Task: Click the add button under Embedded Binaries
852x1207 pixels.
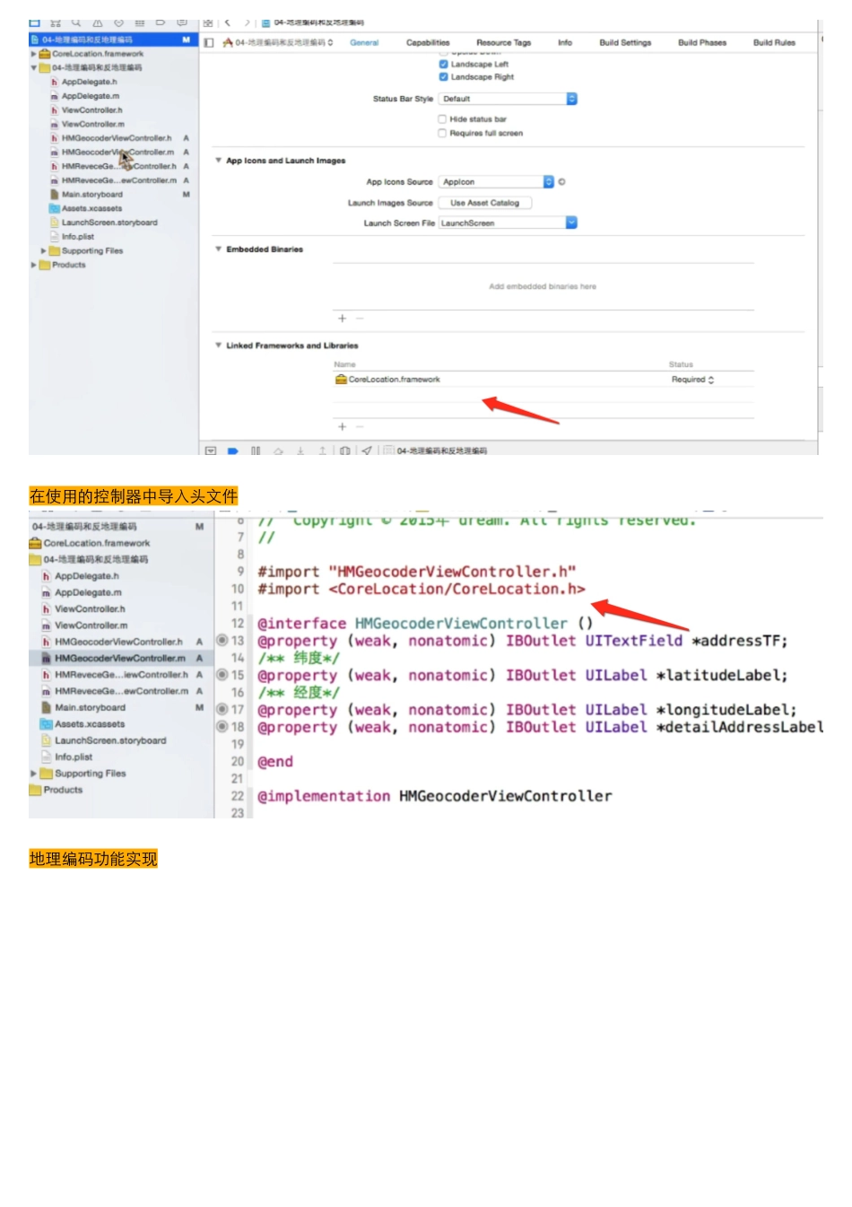Action: pyautogui.click(x=342, y=319)
